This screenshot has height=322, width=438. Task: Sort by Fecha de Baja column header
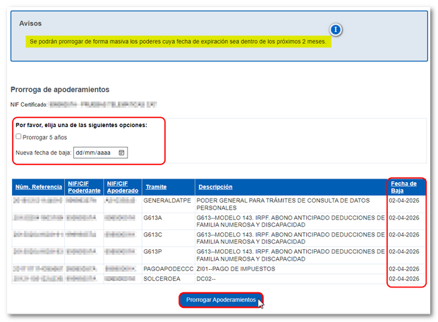coord(403,187)
